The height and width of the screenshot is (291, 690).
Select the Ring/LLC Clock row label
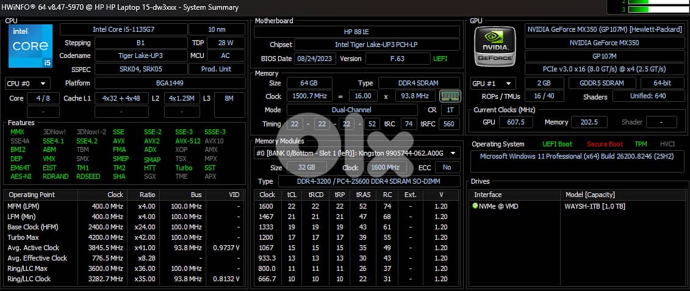coord(29,279)
